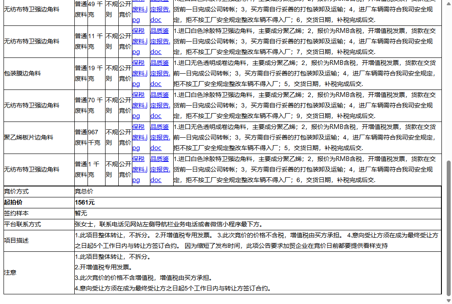452x304 pixels.
Task: Click the 1千克 weight cell
Action: pos(96,169)
